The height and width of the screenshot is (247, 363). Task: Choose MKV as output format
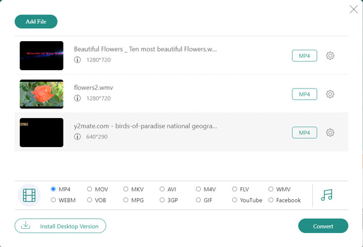pyautogui.click(x=126, y=189)
